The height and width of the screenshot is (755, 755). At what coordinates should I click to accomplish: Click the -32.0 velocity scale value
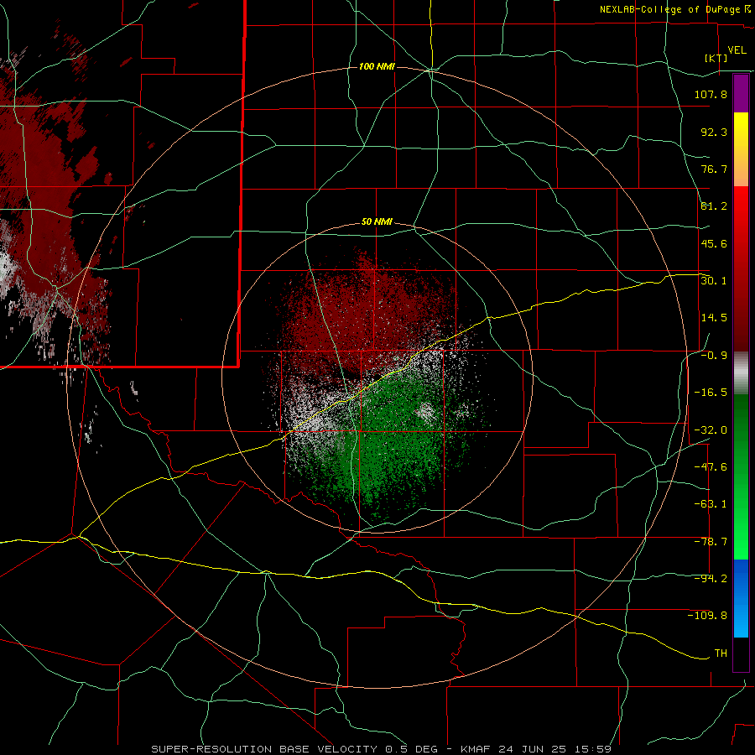coord(711,430)
